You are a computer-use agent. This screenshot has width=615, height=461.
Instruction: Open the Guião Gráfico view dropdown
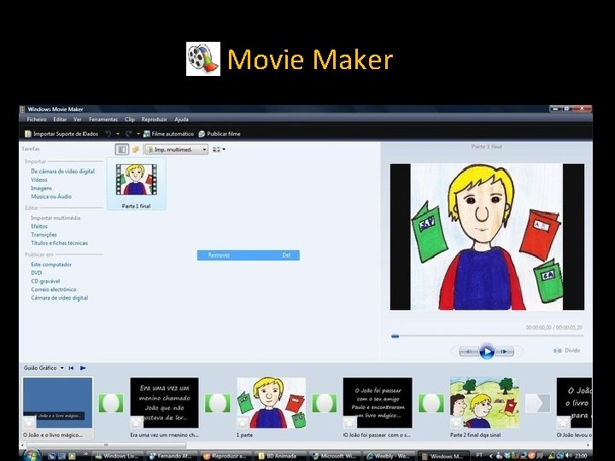(x=44, y=368)
